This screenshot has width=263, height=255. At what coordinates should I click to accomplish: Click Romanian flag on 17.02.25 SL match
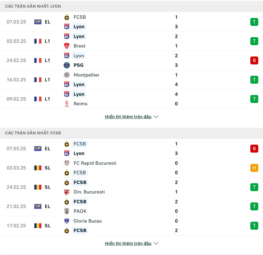[38, 226]
